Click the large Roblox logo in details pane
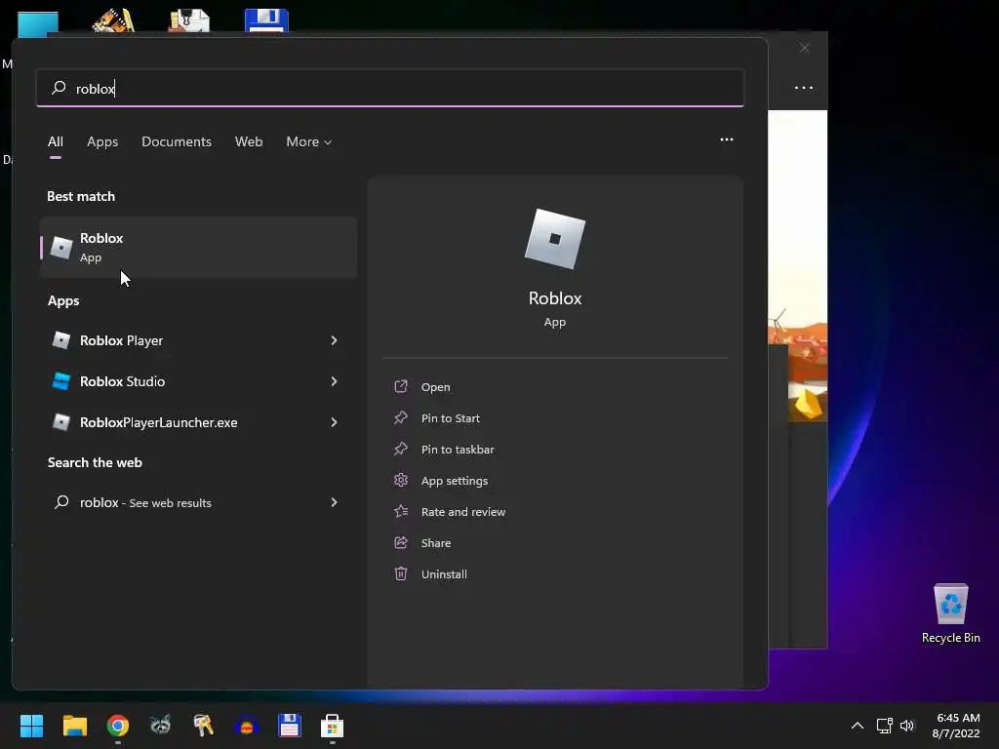 [555, 239]
